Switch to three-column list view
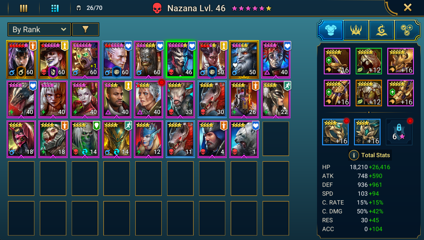This screenshot has height=240, width=424. click(x=24, y=8)
